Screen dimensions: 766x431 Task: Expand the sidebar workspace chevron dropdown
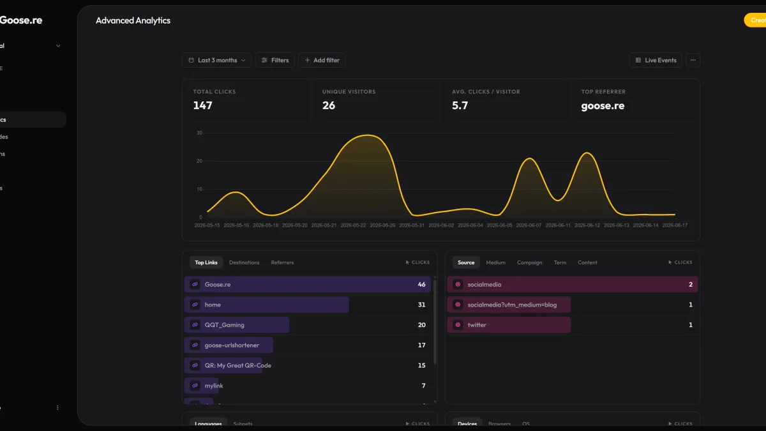click(x=58, y=46)
